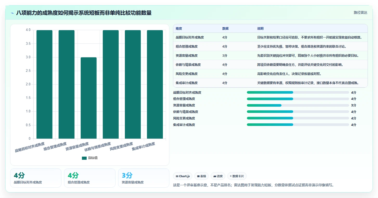Click the 组合管理成熟度 progress bar
378x198 pixels.
pyautogui.click(x=298, y=99)
